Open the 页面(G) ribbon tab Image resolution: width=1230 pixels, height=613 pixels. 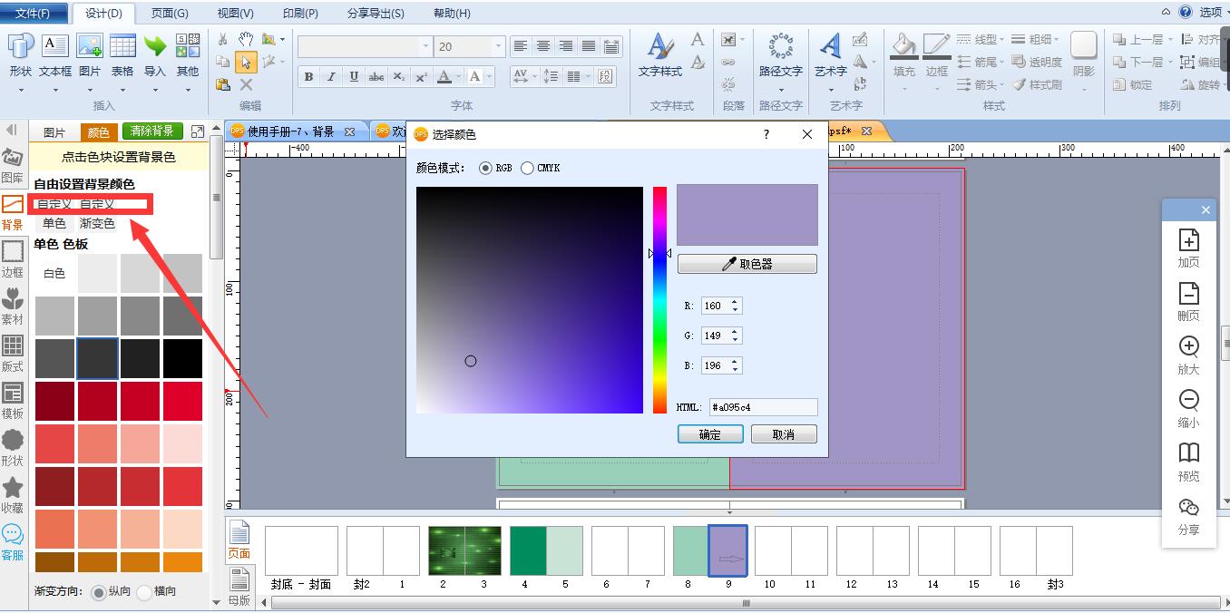pyautogui.click(x=170, y=14)
